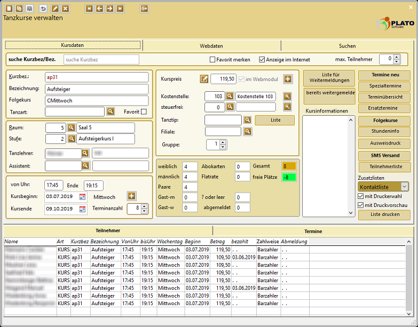Screen dimensions: 418x327
Task: Decrease Terminanzahl value
Action: [144, 211]
